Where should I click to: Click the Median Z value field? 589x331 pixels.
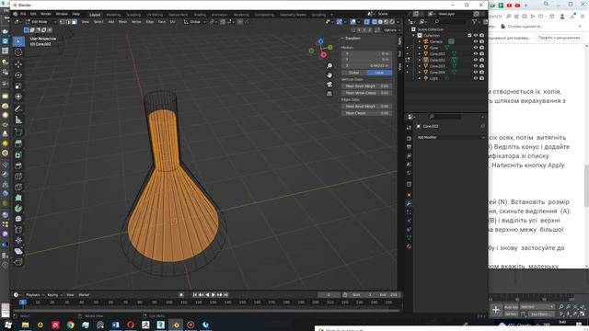tap(366, 65)
